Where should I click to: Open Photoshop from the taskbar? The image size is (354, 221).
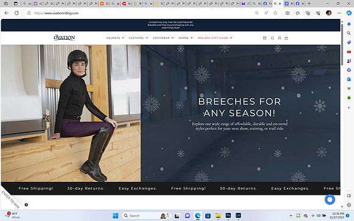(228, 216)
